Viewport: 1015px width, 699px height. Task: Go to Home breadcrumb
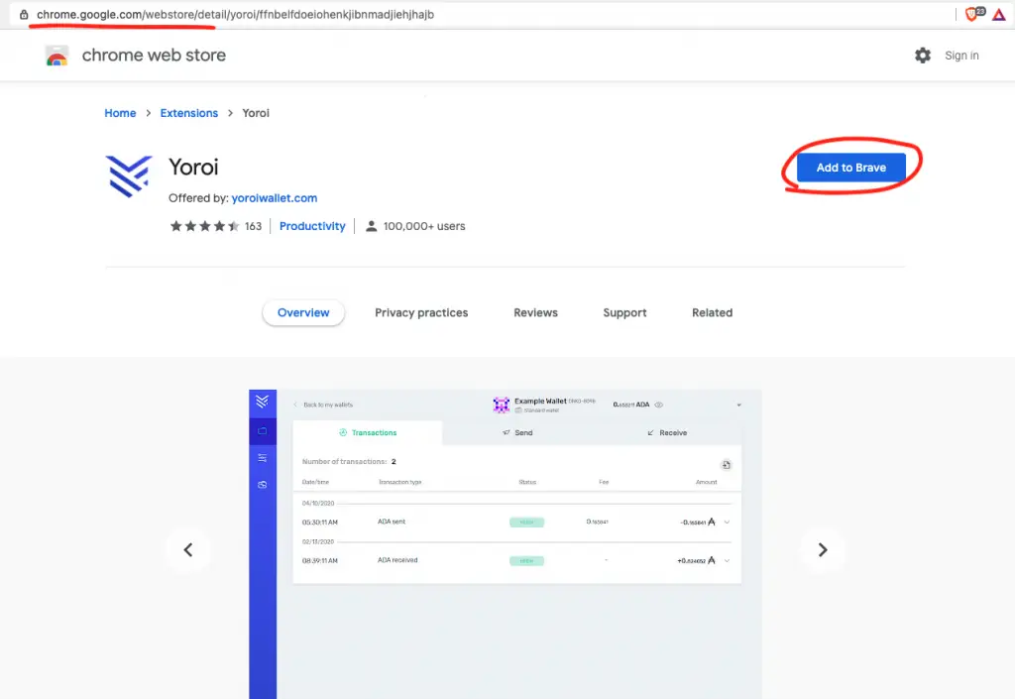coord(120,113)
